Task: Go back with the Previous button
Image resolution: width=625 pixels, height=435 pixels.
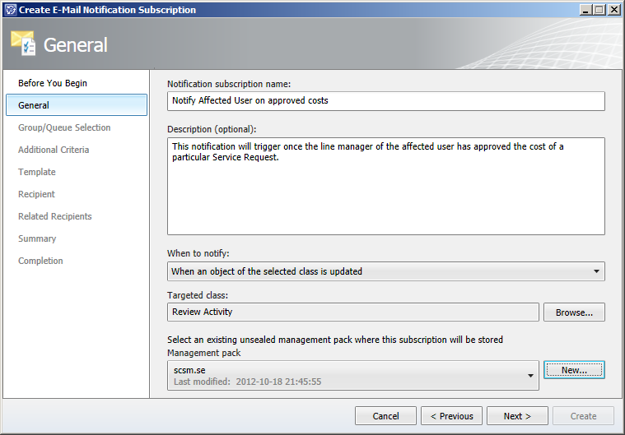Action: [451, 416]
